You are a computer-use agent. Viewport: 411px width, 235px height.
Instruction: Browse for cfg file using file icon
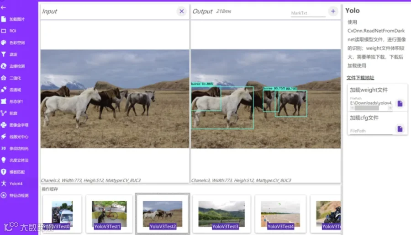tap(400, 129)
